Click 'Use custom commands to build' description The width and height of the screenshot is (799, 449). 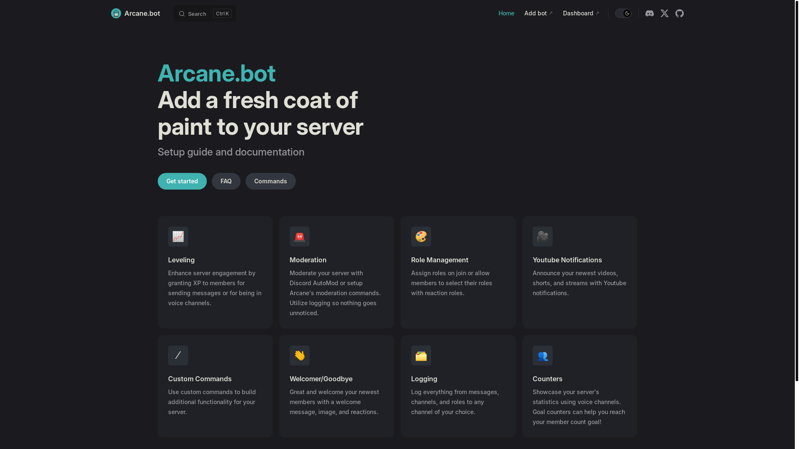pos(212,402)
